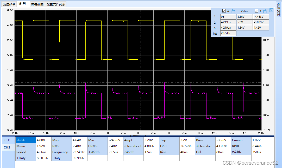282x168 pixels.
Task: Click cursor 2 Value field 5.2V
Action: click(245, 22)
